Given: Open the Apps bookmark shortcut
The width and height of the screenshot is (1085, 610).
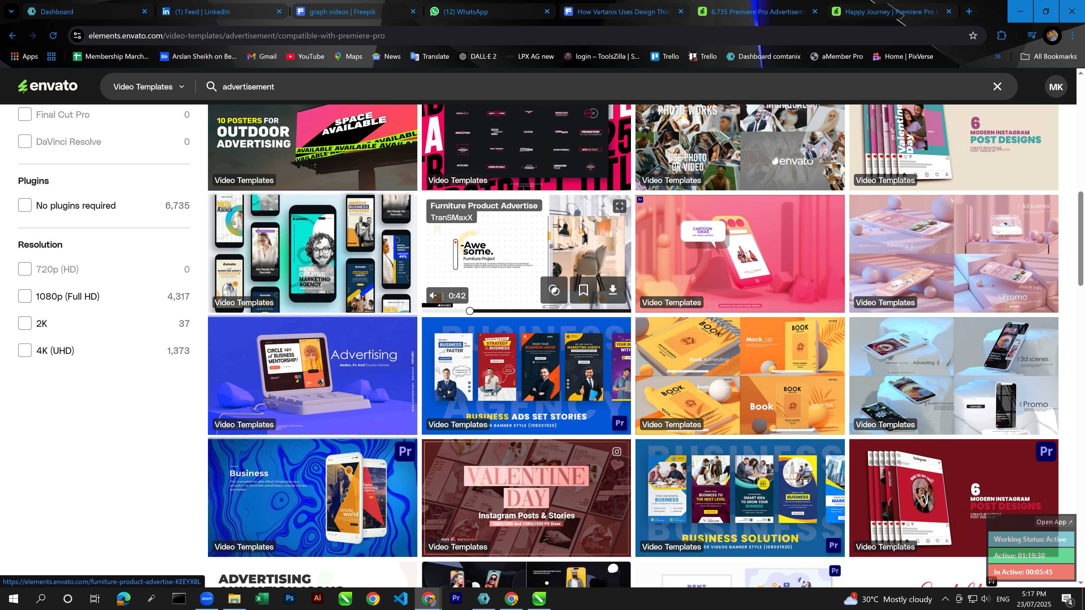Looking at the screenshot, I should tap(24, 56).
